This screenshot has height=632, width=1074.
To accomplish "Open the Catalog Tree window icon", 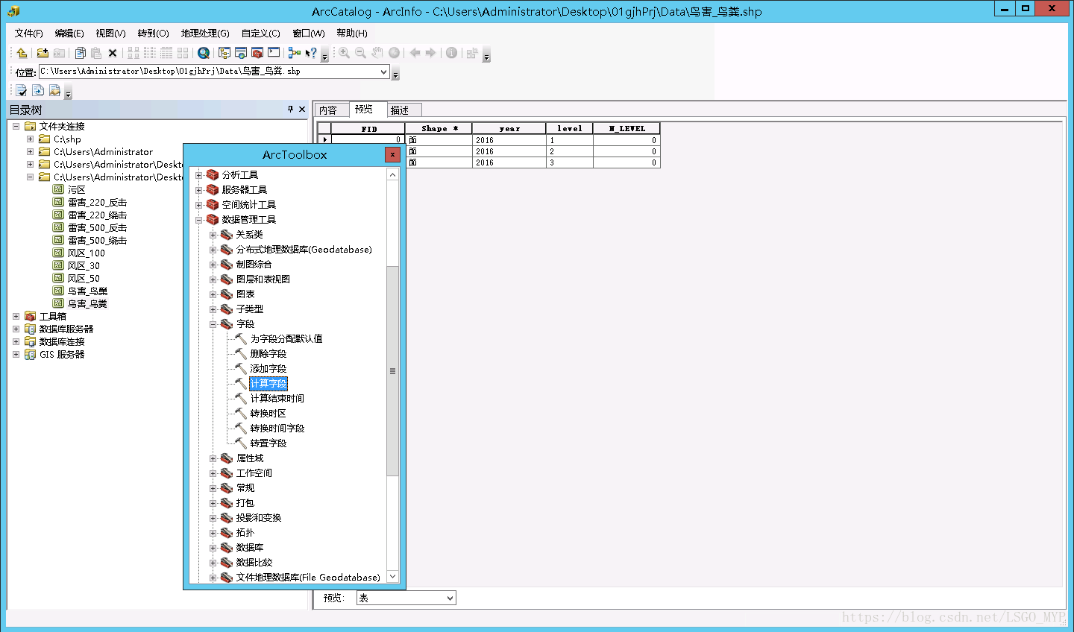I will [x=224, y=53].
